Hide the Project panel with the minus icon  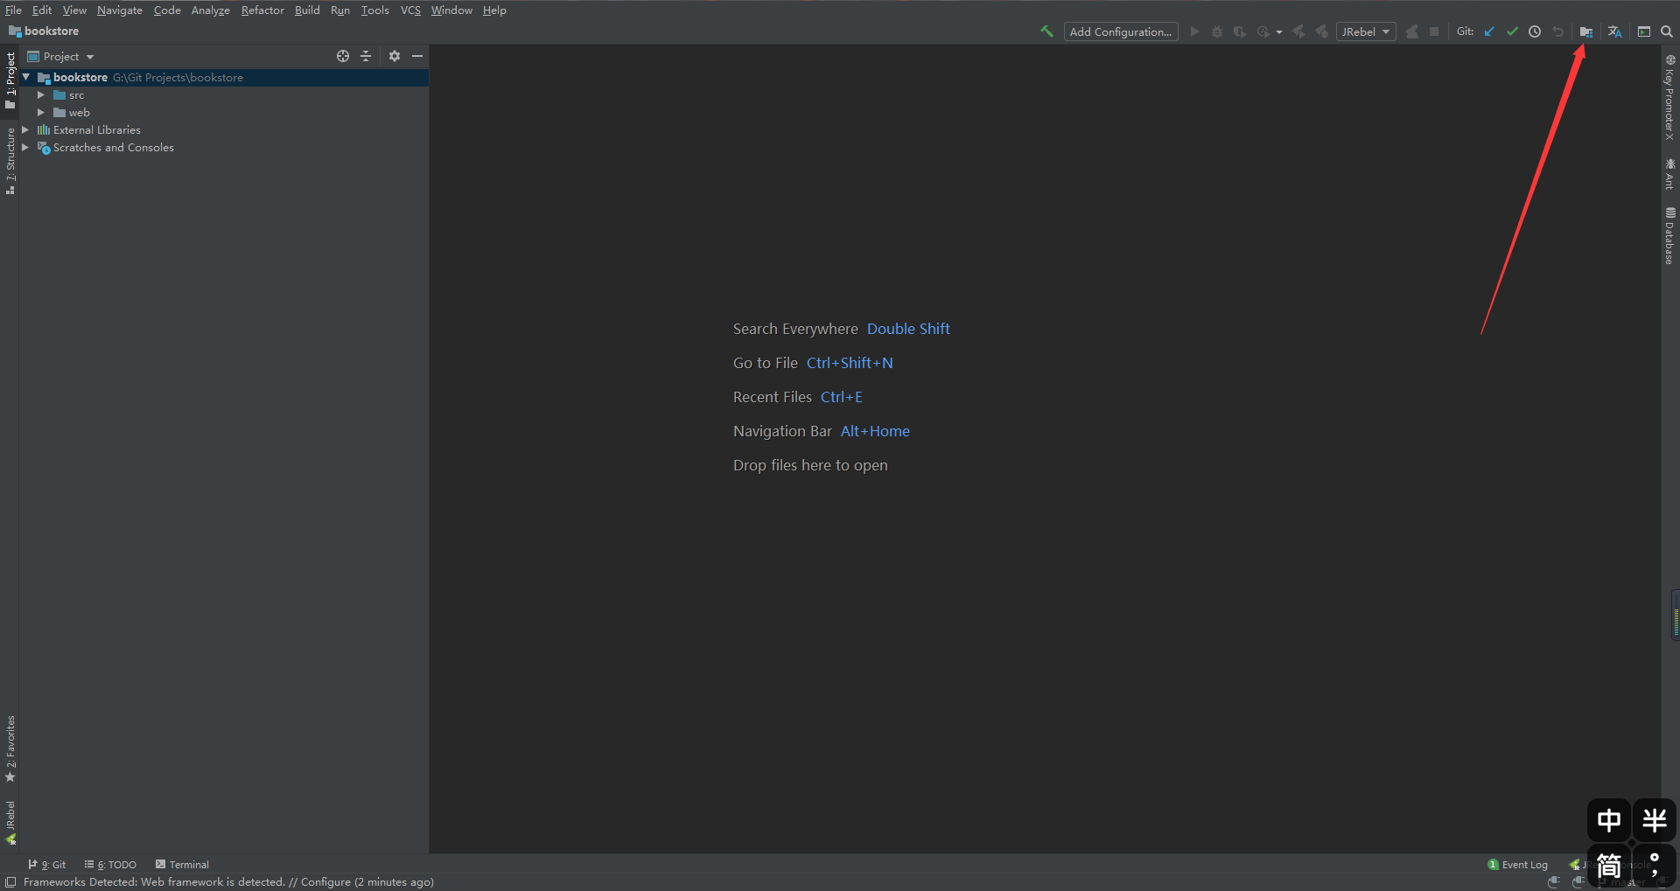pyautogui.click(x=417, y=56)
